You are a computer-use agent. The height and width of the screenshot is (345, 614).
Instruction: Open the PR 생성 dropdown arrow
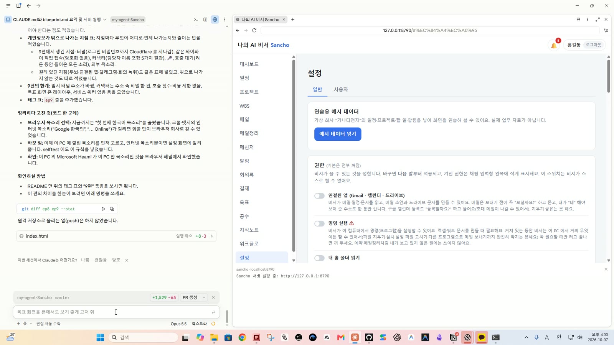pos(204,297)
